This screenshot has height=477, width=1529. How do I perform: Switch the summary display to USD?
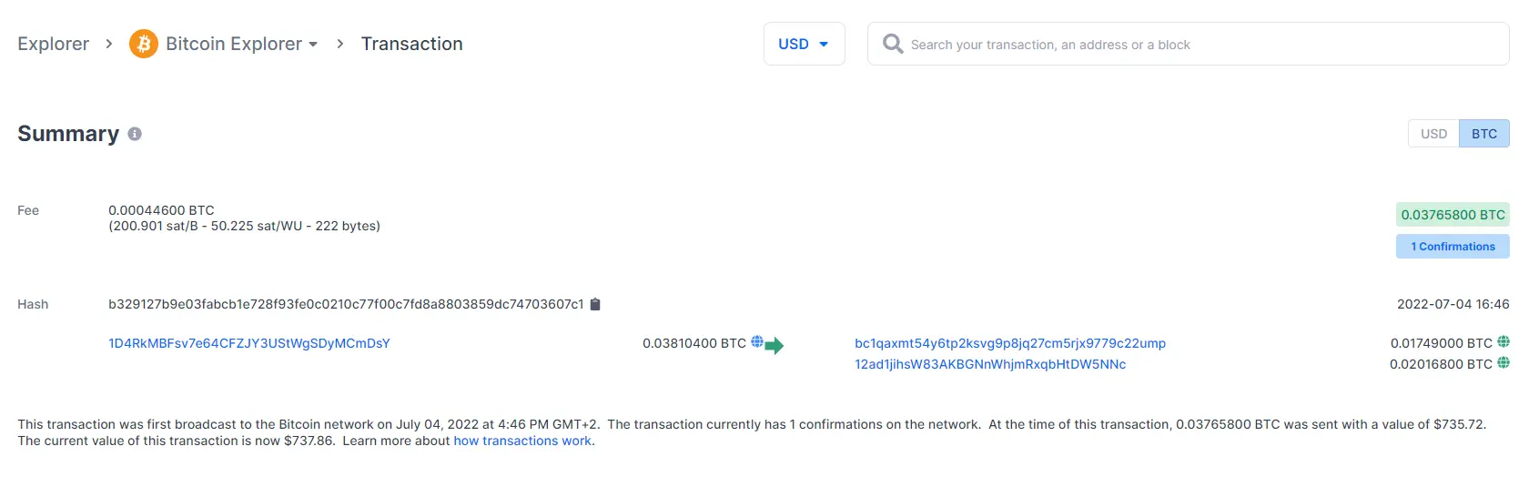point(1433,134)
